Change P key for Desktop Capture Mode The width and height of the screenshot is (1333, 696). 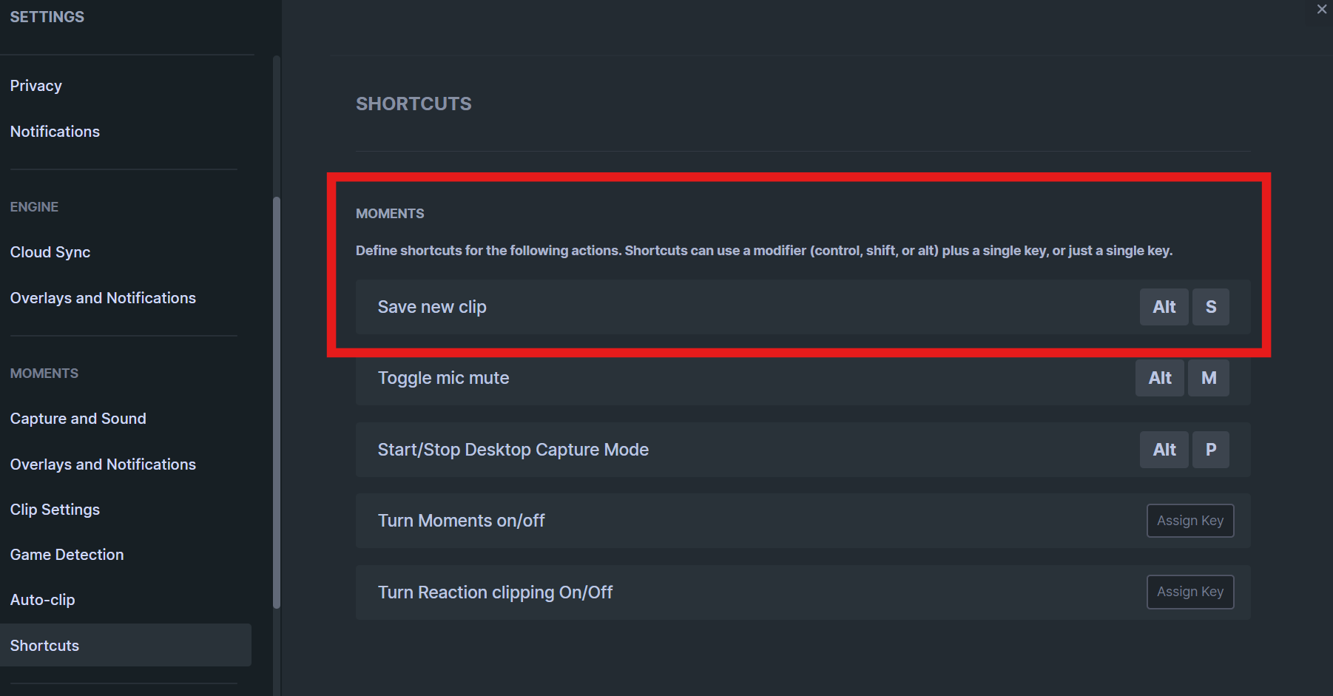pyautogui.click(x=1210, y=450)
